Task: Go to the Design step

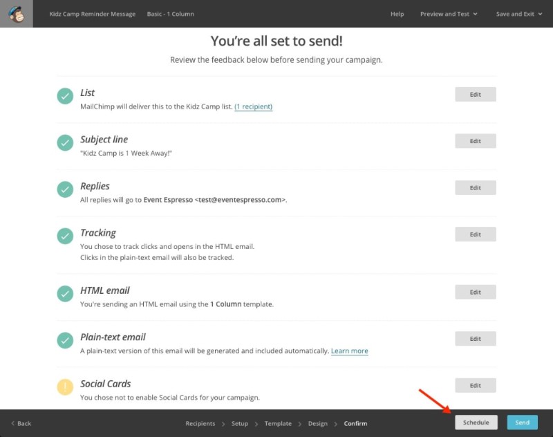Action: (x=317, y=423)
